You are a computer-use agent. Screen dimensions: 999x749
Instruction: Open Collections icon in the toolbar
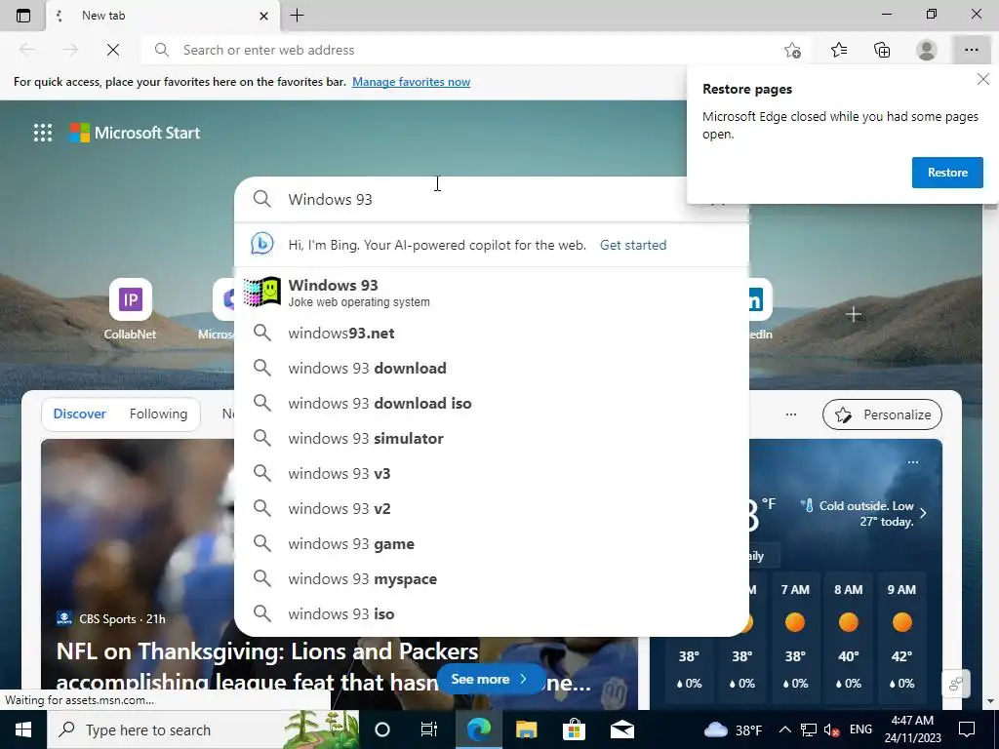click(x=882, y=50)
